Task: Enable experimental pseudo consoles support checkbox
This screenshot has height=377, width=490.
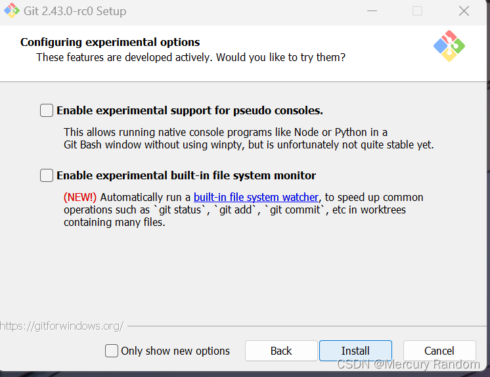Action: 47,110
